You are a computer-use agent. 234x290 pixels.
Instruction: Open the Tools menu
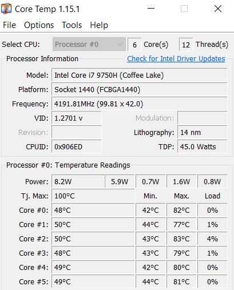tap(72, 25)
